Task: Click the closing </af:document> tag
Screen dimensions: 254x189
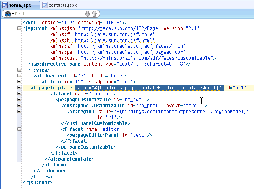Action: tap(53, 171)
